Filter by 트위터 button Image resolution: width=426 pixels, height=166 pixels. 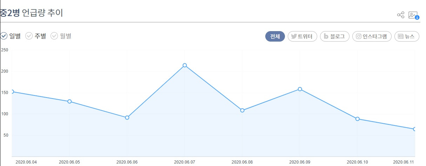click(x=302, y=36)
